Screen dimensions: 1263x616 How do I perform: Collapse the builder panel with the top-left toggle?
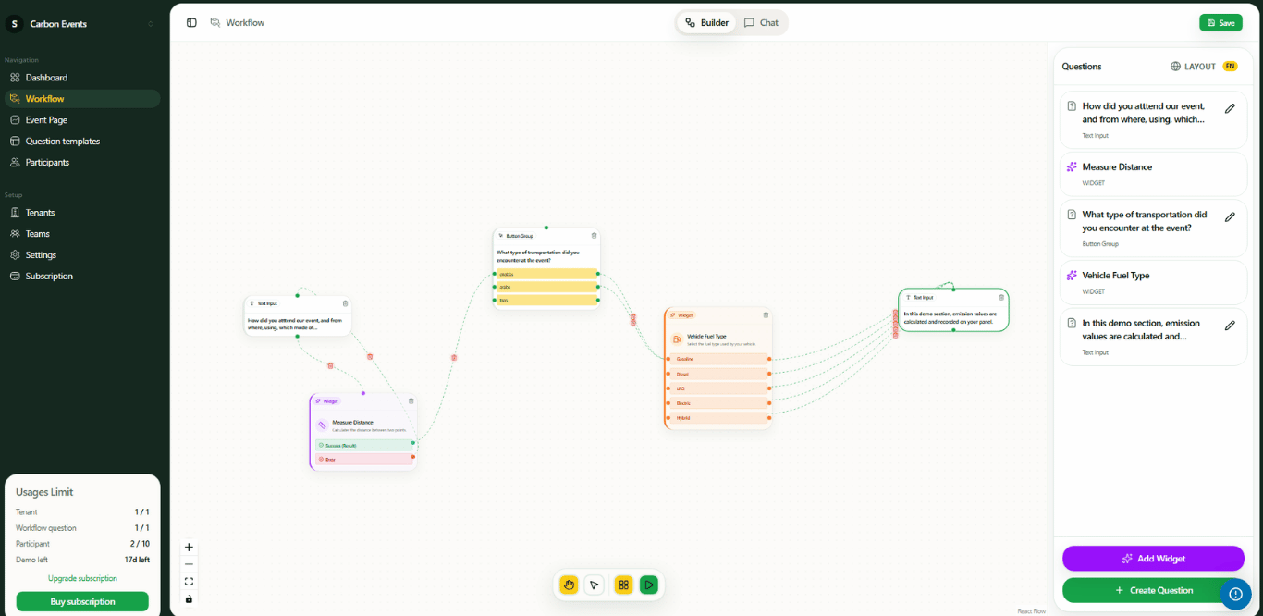(191, 22)
